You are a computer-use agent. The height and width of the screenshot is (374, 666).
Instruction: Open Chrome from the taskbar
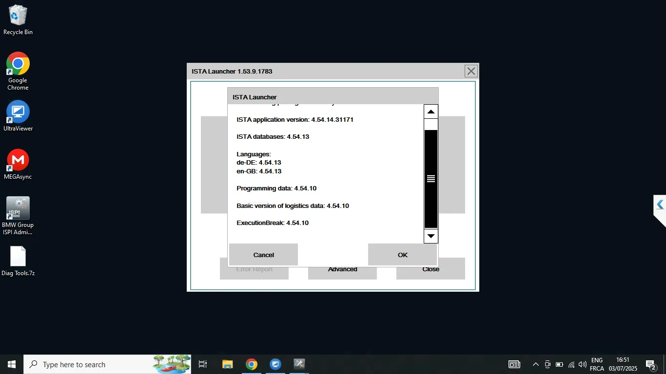click(251, 364)
